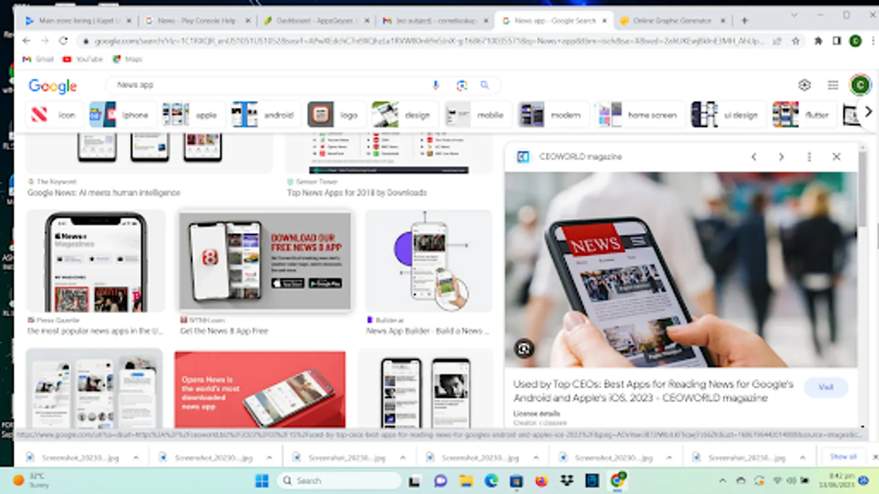Click the Google logo
This screenshot has height=494, width=879.
53,86
